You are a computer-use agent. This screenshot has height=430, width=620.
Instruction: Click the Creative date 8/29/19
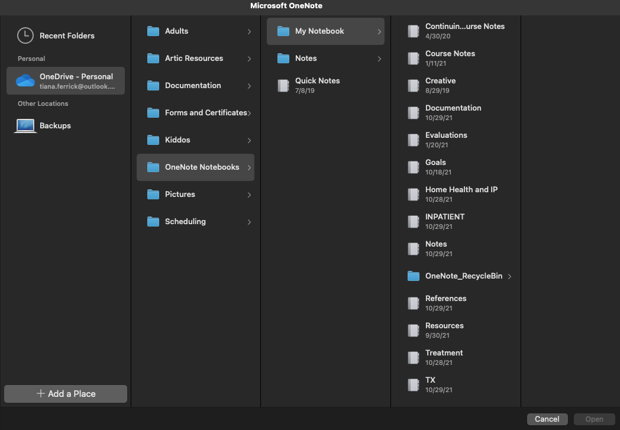point(437,90)
